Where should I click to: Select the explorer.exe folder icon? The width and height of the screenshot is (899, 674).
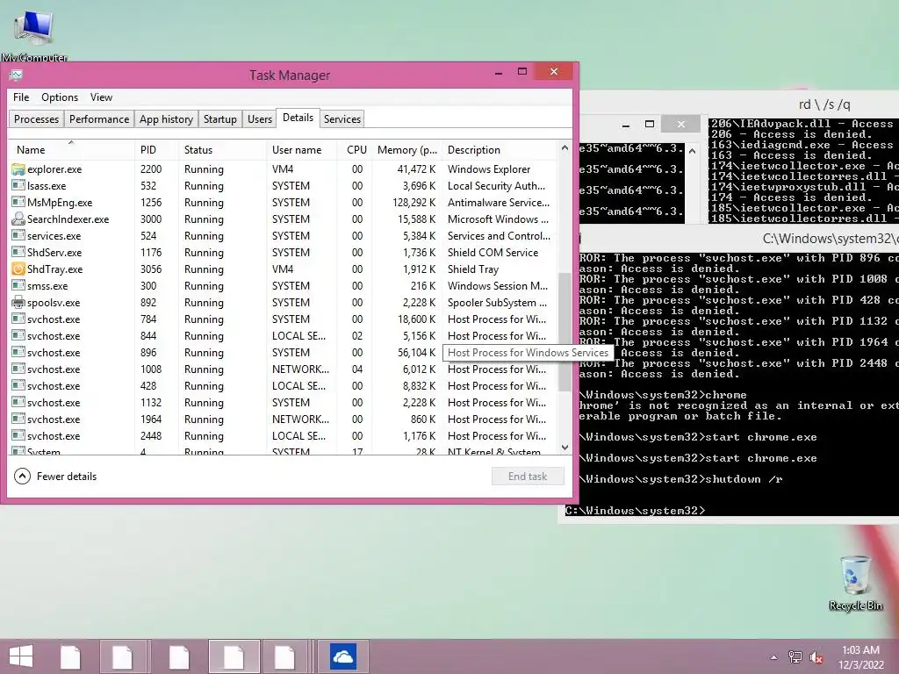coord(18,169)
